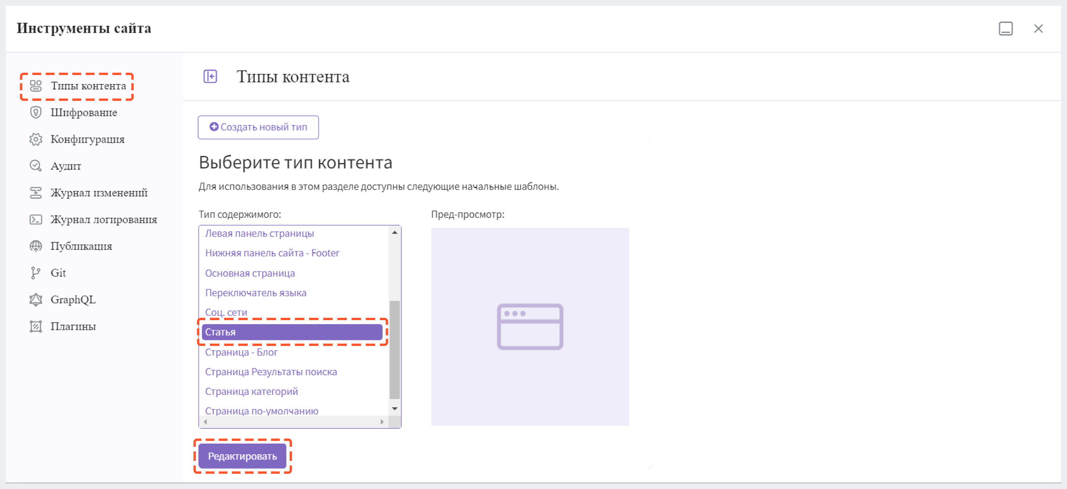Click Редактировать to edit Статья type
Screen dimensions: 1067x489
tap(242, 456)
